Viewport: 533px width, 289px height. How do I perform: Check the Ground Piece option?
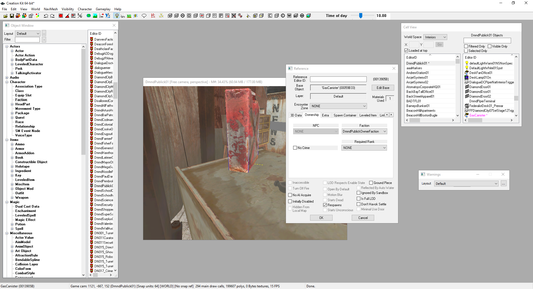[371, 183]
